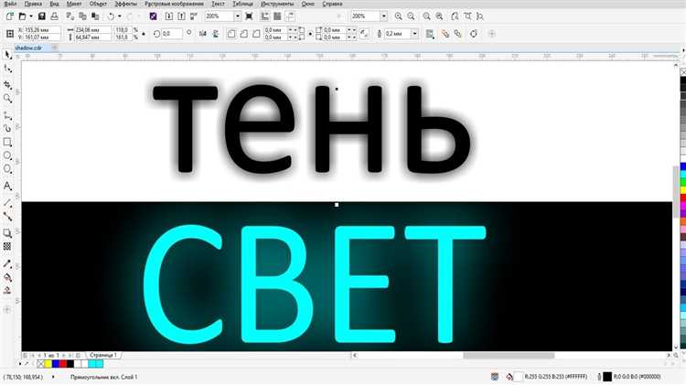This screenshot has height=385, width=686.
Task: Select the Parallel Dimension tool
Action: [7, 203]
